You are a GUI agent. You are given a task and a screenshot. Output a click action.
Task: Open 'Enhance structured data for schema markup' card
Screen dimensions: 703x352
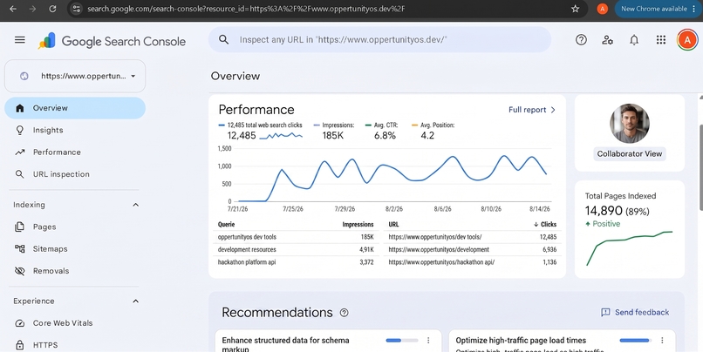(x=328, y=341)
